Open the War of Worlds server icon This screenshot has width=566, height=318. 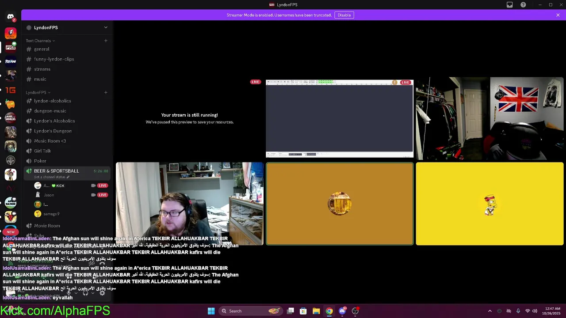click(x=11, y=118)
